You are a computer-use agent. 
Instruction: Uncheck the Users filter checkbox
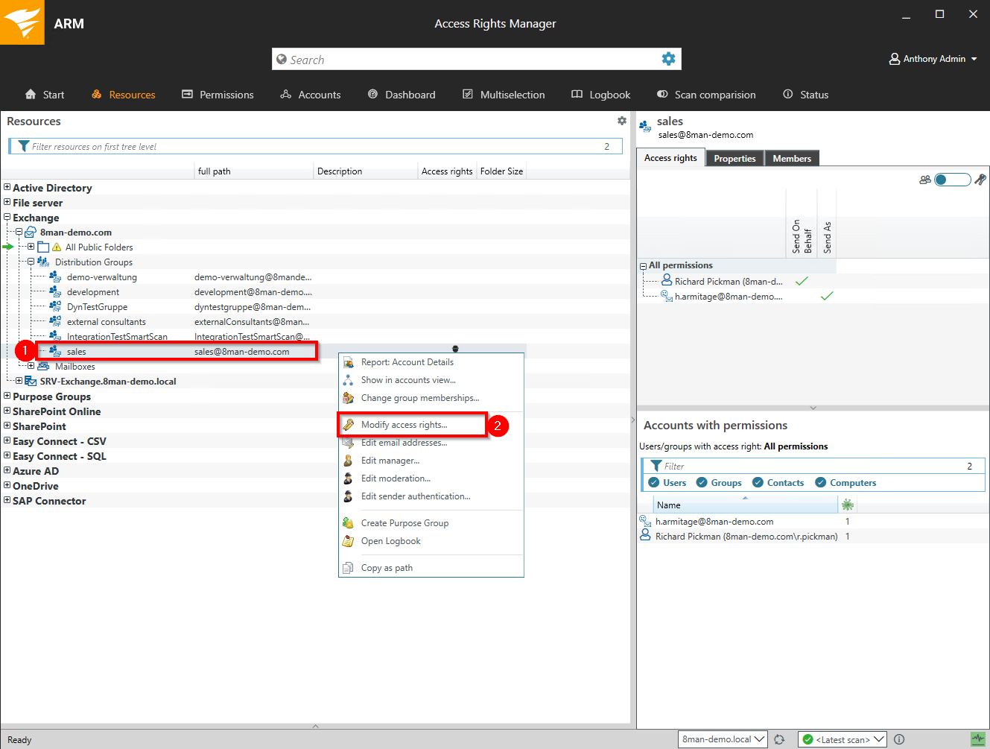click(654, 483)
